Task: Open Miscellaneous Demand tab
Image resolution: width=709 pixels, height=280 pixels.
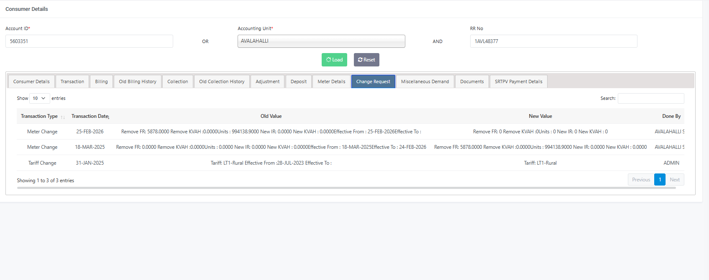Action: click(425, 81)
